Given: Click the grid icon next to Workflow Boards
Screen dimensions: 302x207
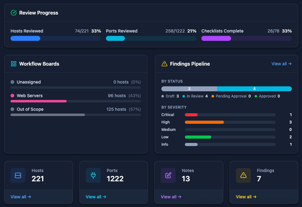Looking at the screenshot, I should click(x=13, y=64).
